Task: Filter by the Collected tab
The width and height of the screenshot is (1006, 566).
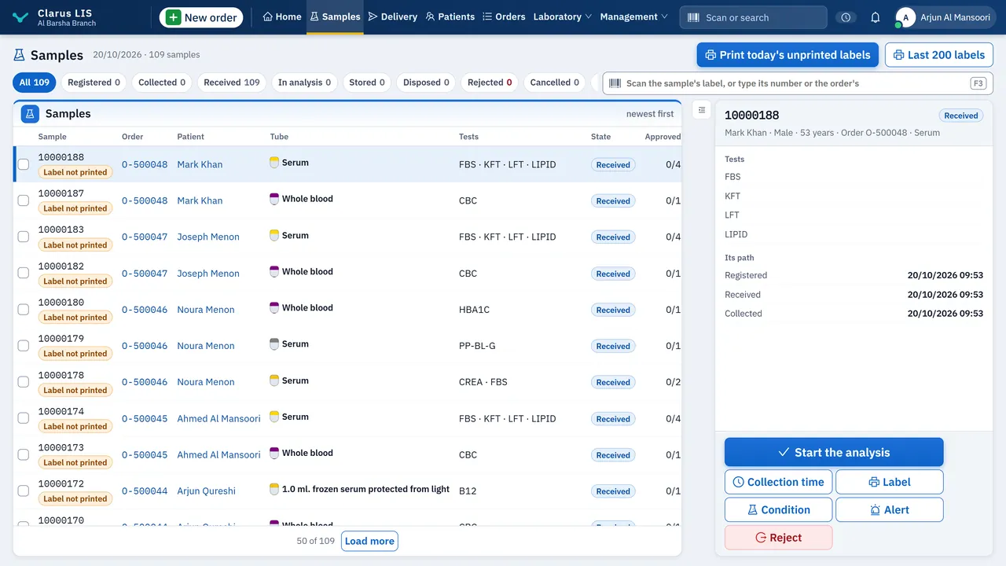Action: tap(162, 83)
